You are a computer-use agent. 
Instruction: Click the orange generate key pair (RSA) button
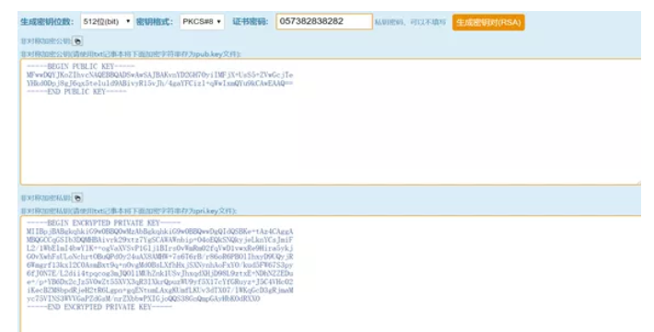488,22
